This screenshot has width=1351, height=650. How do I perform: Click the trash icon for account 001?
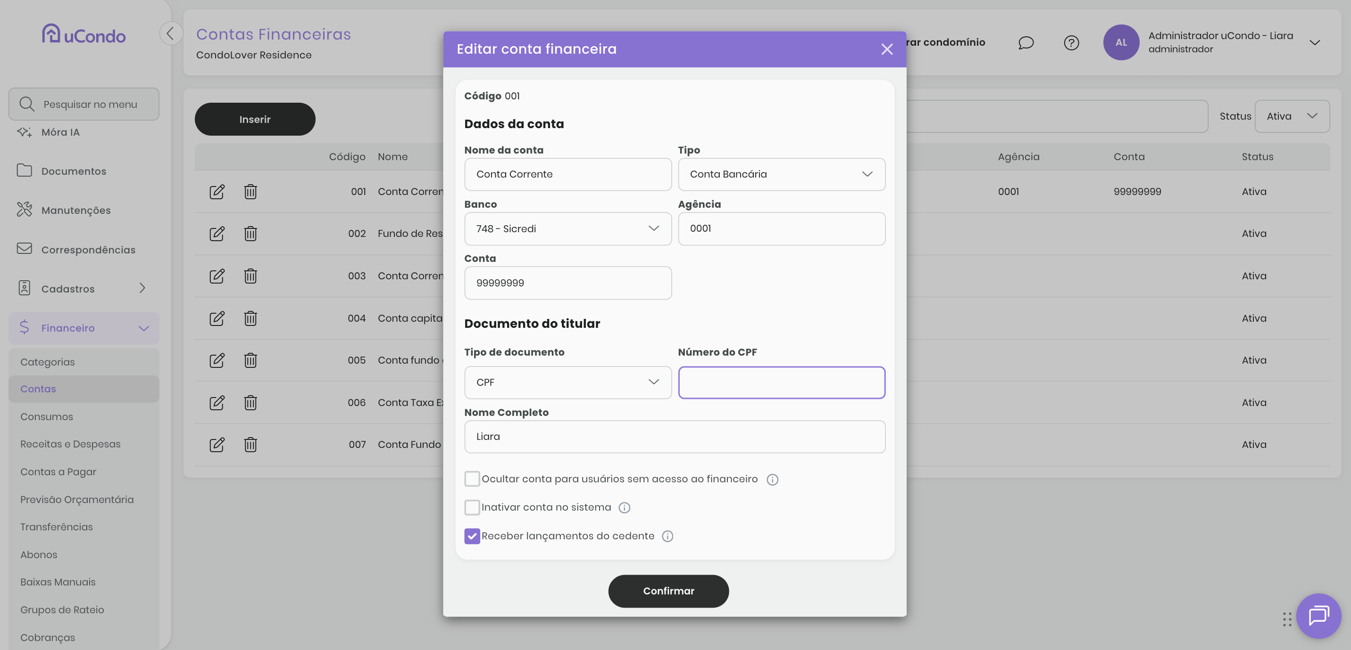pos(250,192)
